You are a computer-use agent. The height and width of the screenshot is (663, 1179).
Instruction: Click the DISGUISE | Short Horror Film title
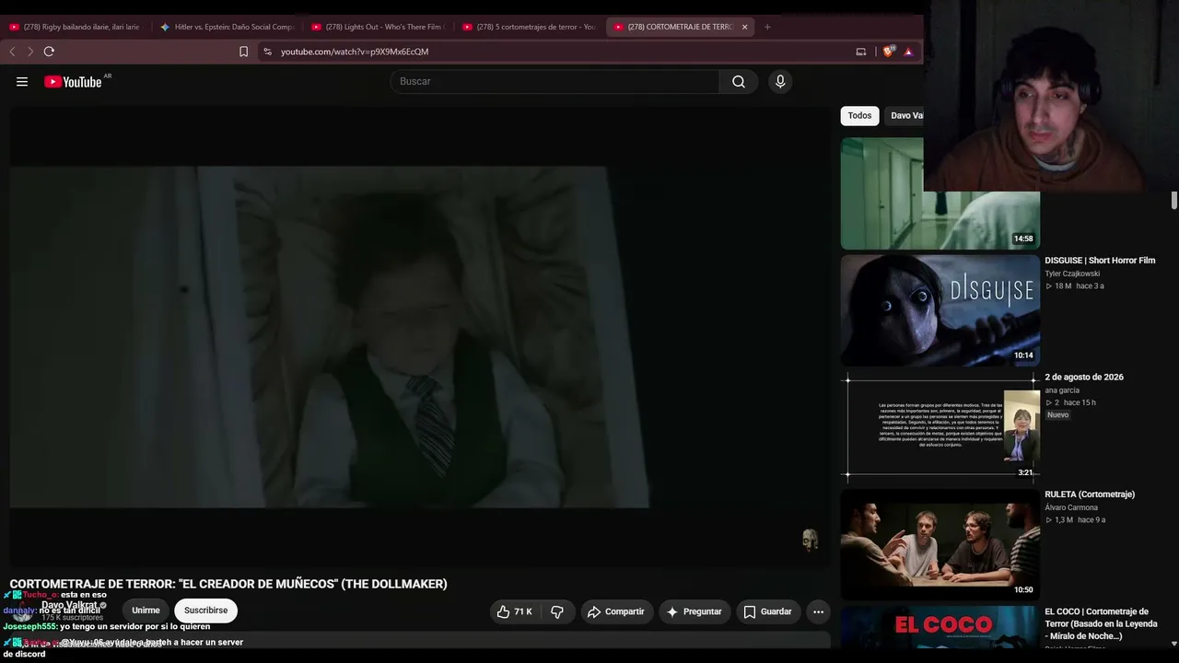(x=1100, y=261)
